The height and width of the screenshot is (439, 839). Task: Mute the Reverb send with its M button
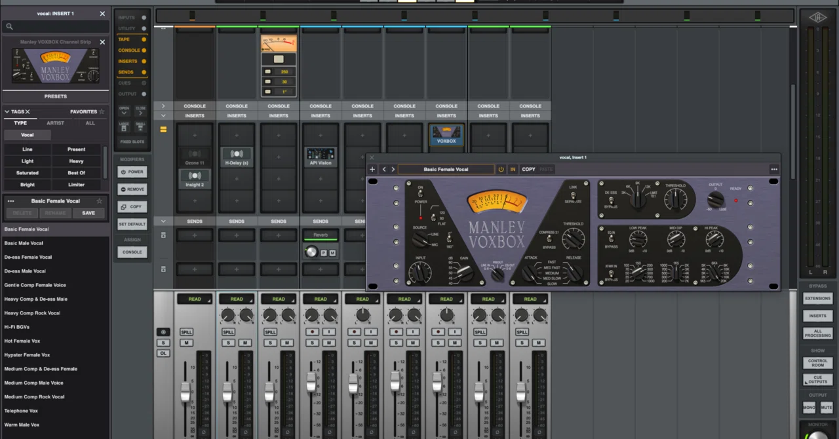[x=332, y=252]
